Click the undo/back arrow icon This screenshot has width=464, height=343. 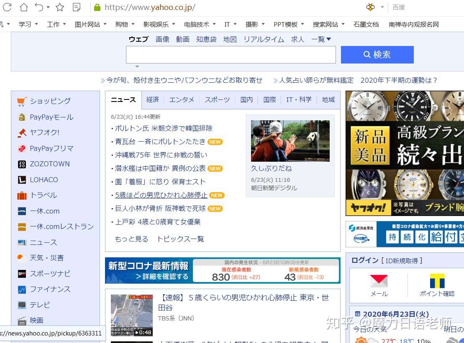tap(39, 7)
